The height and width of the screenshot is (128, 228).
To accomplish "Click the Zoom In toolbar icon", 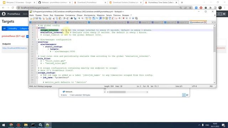I will (79, 18).
